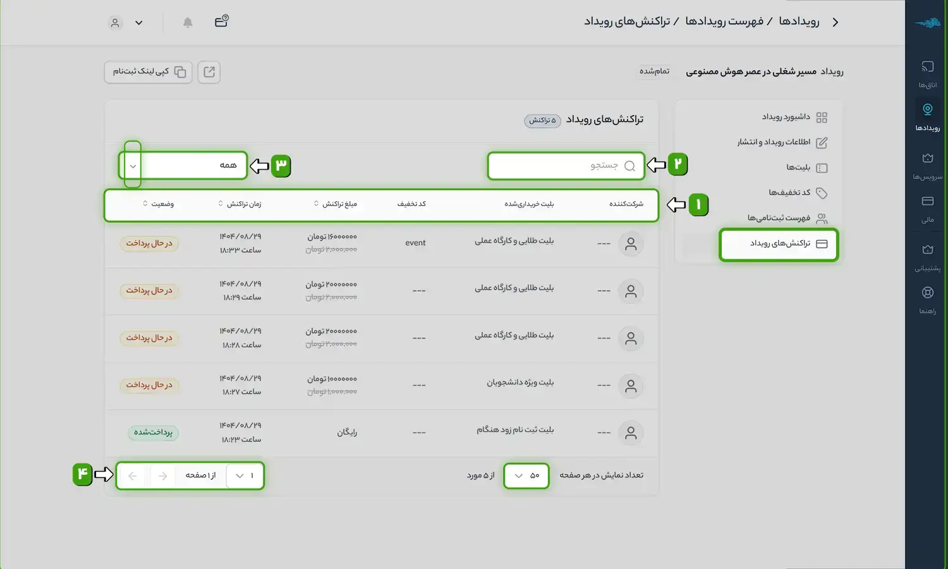This screenshot has width=948, height=569.
Task: Sort by مبلغ تراکنش column header
Action: click(x=336, y=204)
